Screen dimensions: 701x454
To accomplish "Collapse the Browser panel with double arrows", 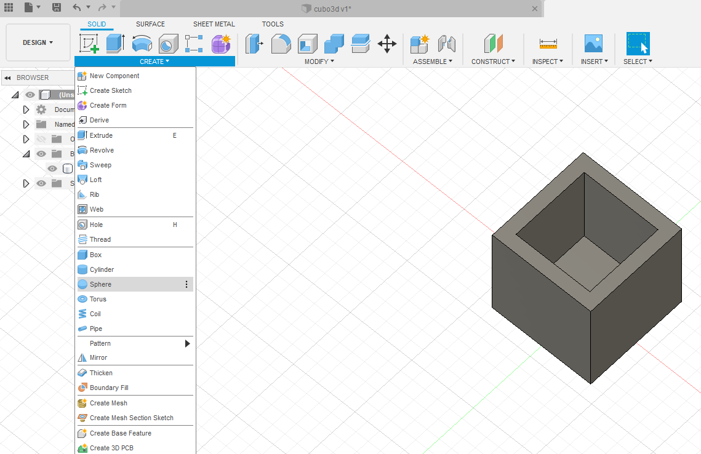I will (7, 78).
